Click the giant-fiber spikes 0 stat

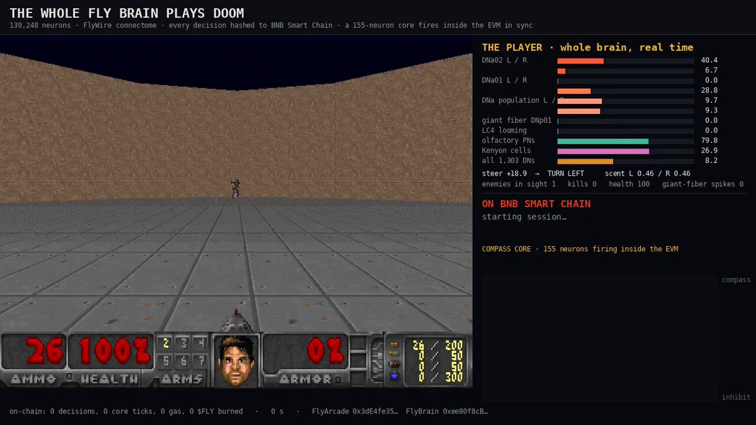point(702,184)
